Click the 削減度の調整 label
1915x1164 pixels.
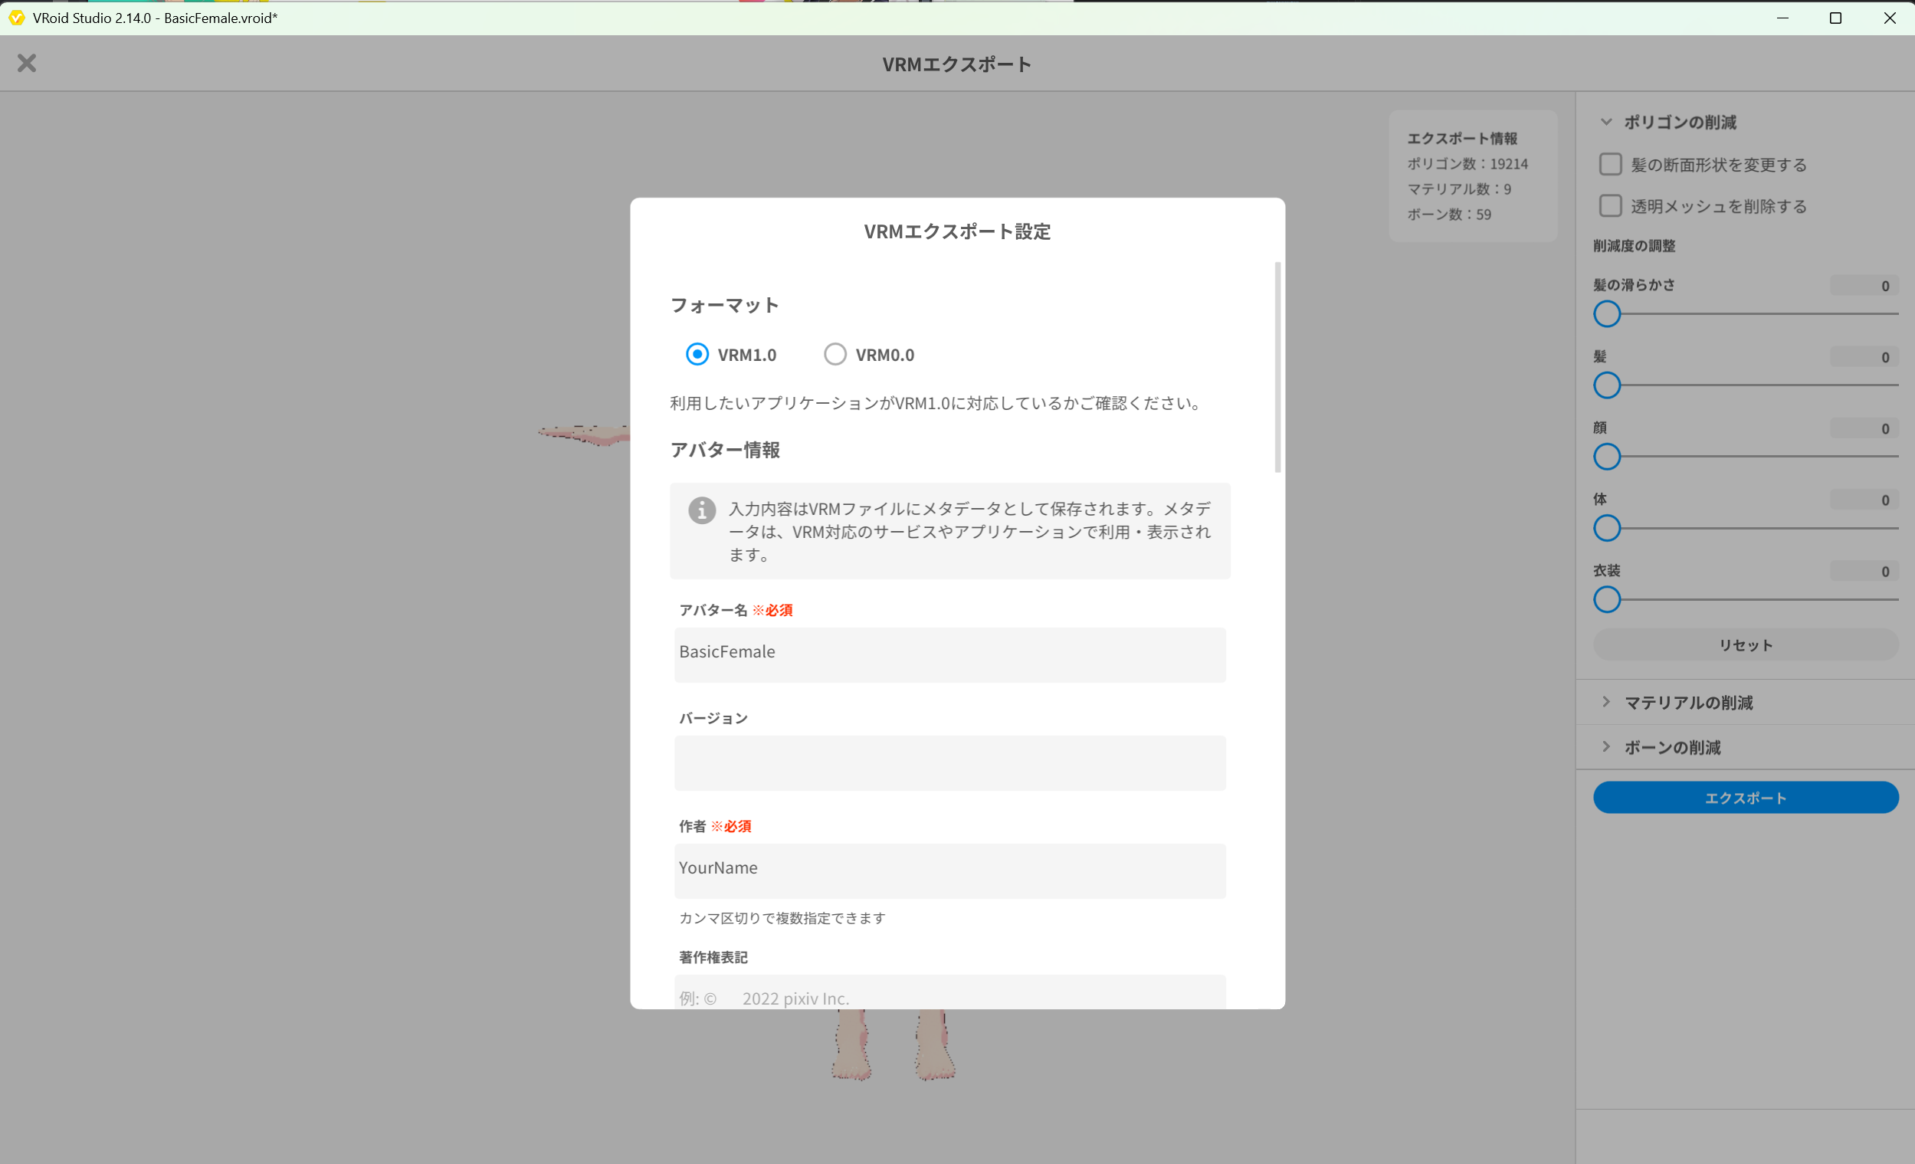click(1635, 245)
